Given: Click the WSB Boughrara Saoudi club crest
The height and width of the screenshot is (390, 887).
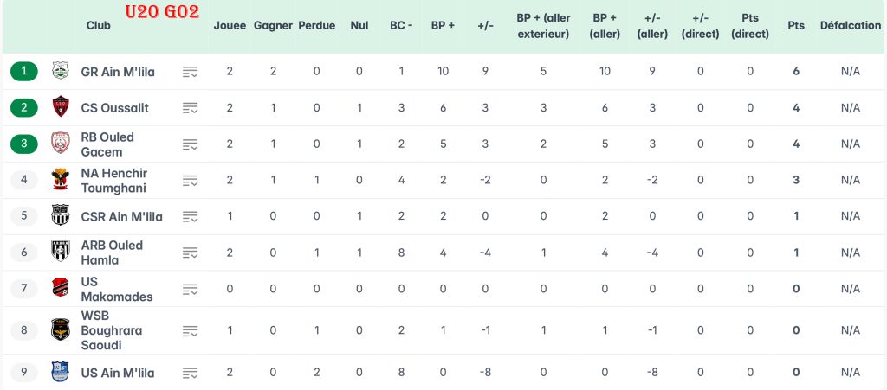Looking at the screenshot, I should point(61,329).
